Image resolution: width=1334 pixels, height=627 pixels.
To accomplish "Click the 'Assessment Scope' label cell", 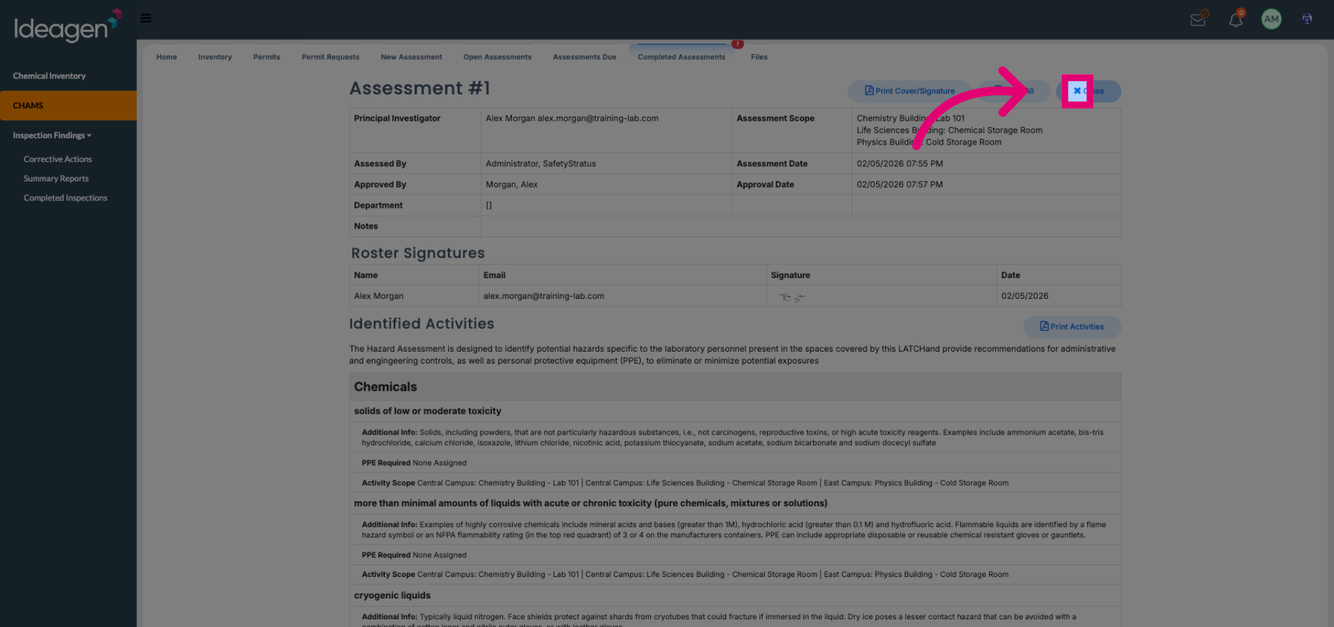I will [x=792, y=131].
